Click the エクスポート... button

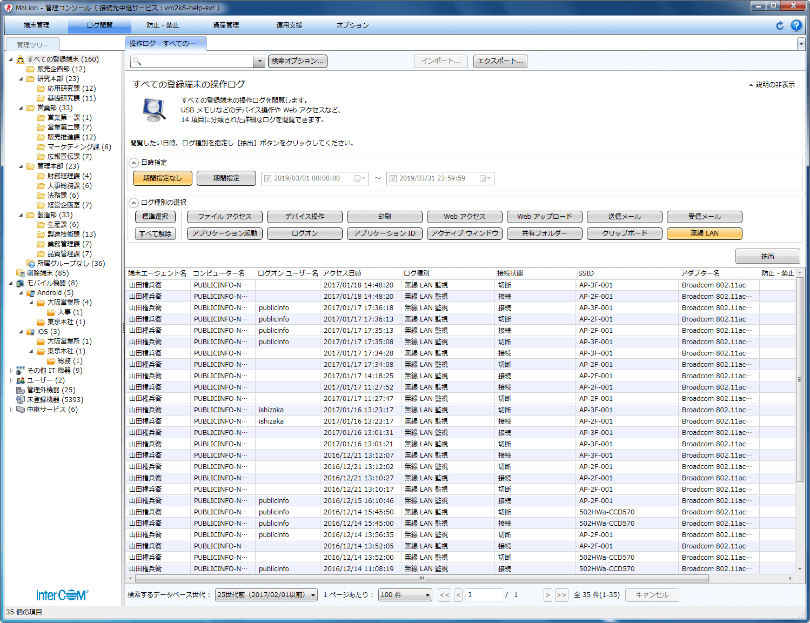coord(500,62)
